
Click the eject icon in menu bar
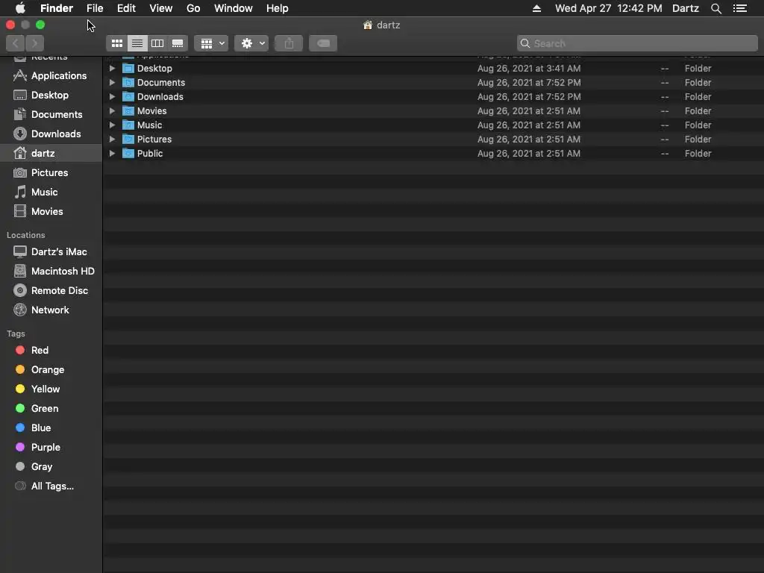(x=536, y=8)
